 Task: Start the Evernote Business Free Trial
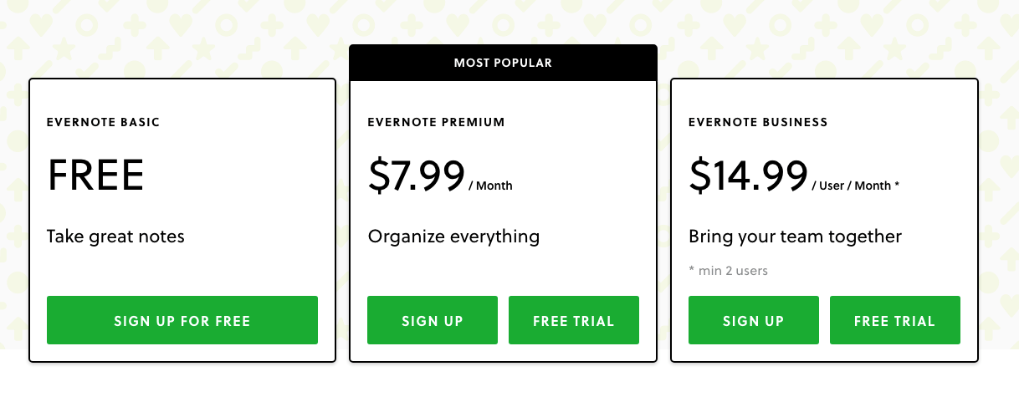(x=895, y=320)
